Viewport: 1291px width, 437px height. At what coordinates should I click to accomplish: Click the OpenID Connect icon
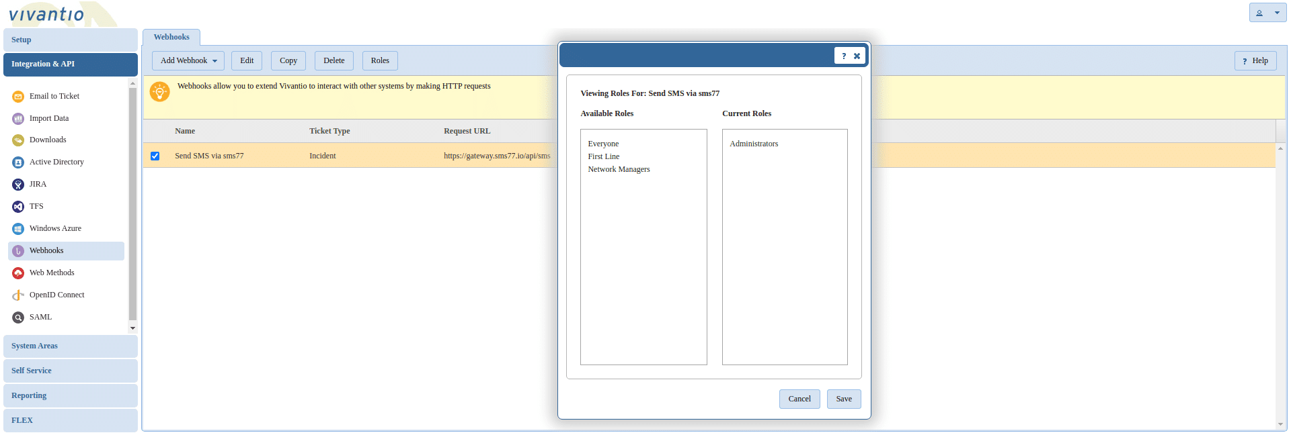pos(18,295)
